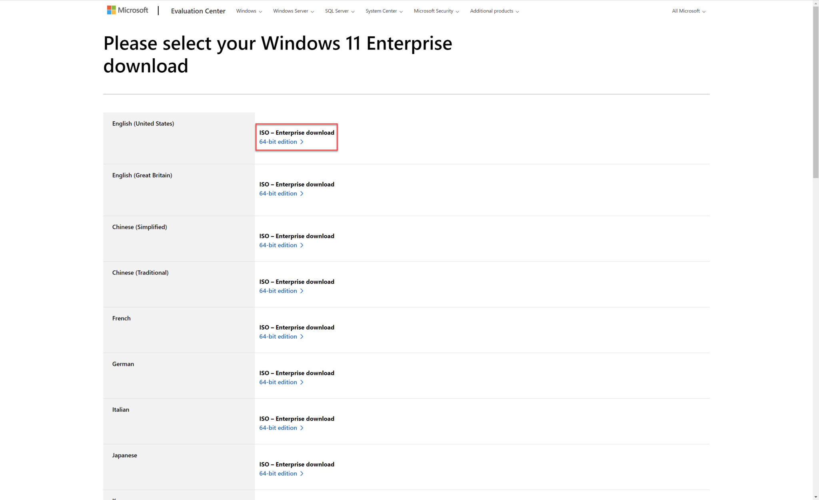Go to the Evaluation Center home page
The height and width of the screenshot is (500, 819).
[x=198, y=11]
